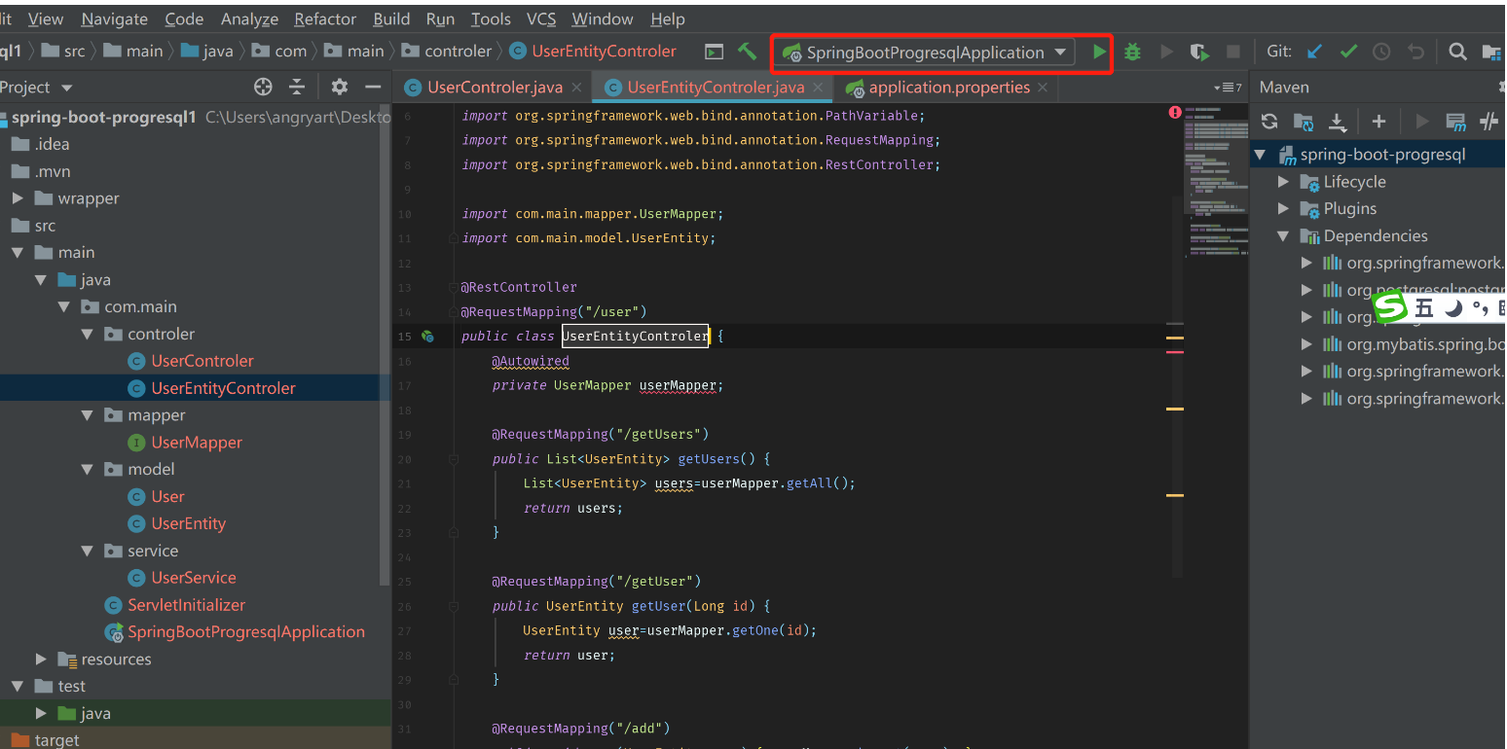Open the VCS menu

pos(541,18)
